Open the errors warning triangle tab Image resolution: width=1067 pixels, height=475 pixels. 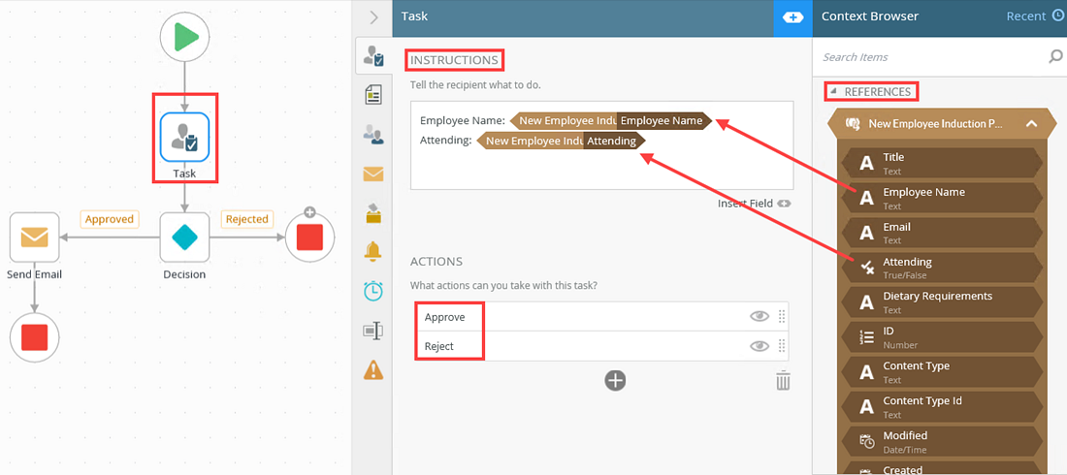[x=372, y=369]
